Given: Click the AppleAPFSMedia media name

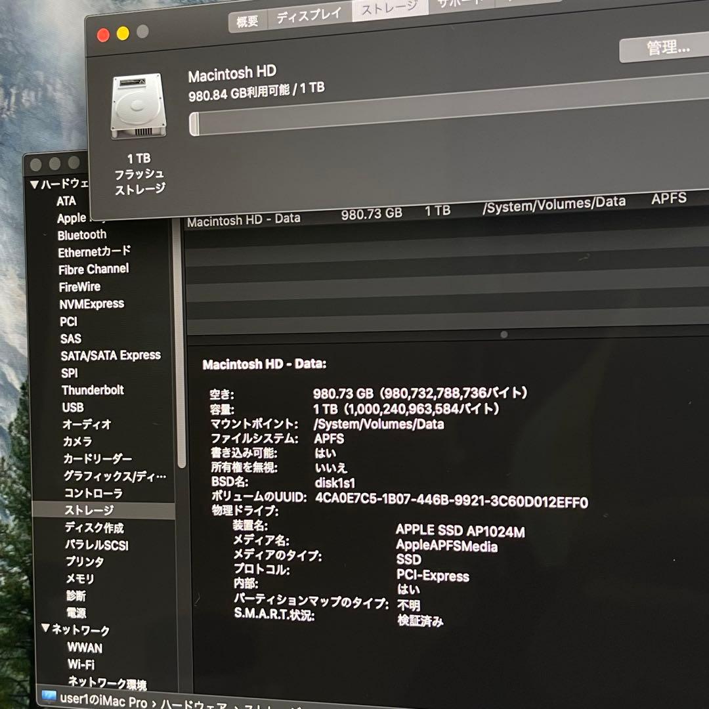Looking at the screenshot, I should pos(447,546).
